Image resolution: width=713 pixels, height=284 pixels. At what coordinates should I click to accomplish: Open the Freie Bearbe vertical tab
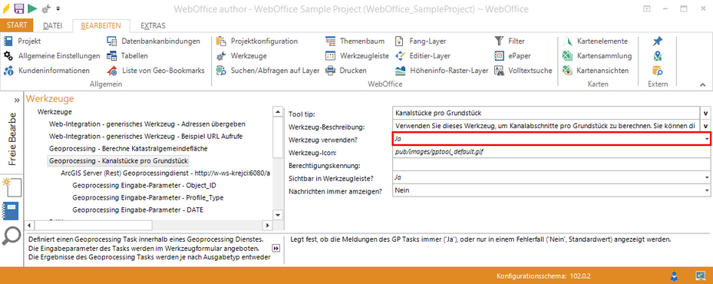click(x=12, y=139)
